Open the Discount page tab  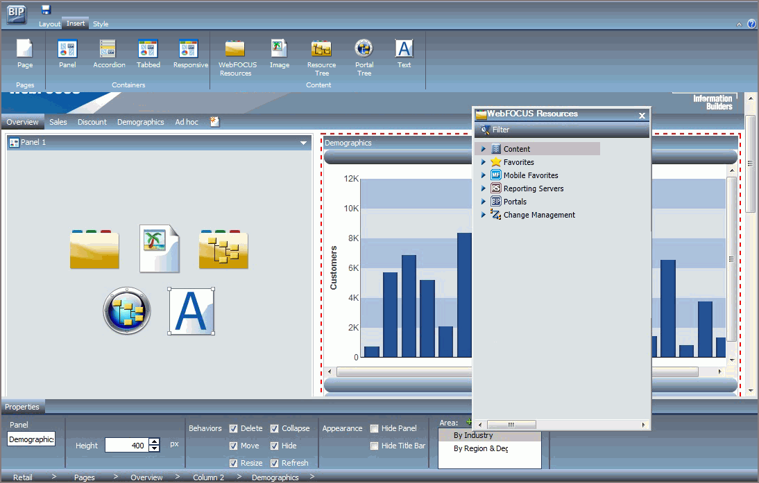(x=92, y=122)
